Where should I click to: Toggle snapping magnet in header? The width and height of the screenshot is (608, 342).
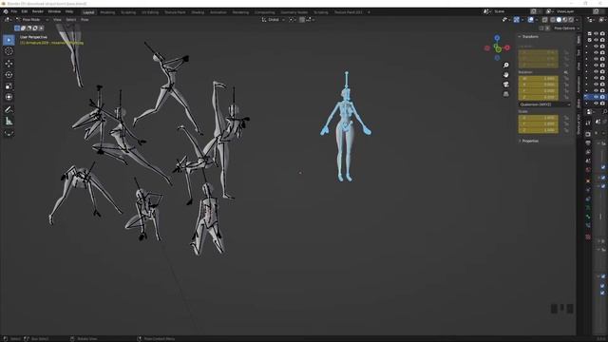pos(302,20)
